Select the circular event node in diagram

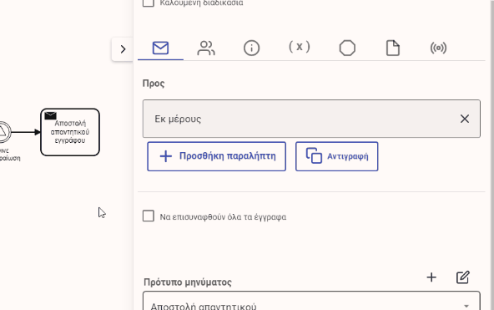(x=4, y=132)
